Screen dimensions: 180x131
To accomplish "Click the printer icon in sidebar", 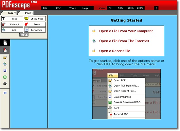I will coord(5,83).
